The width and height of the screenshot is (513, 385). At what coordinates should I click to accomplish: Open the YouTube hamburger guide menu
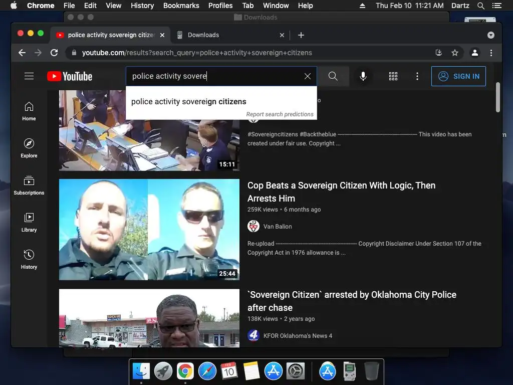click(29, 76)
